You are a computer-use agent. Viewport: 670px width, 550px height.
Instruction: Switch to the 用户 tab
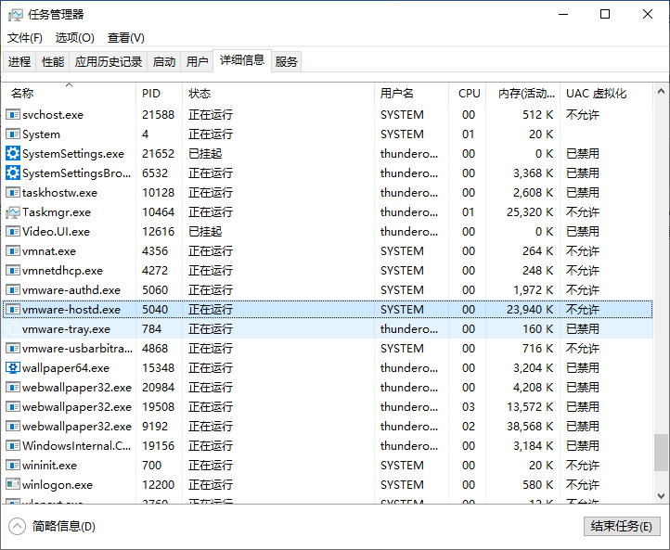click(x=197, y=62)
